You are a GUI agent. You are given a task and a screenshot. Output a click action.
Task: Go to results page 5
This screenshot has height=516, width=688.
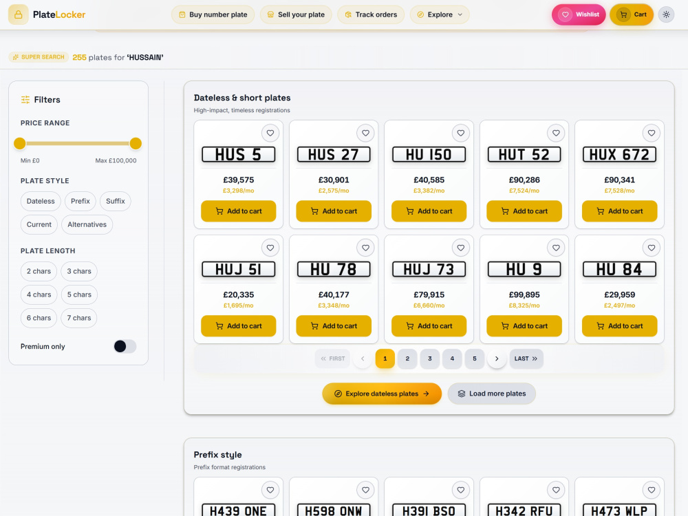pos(474,358)
